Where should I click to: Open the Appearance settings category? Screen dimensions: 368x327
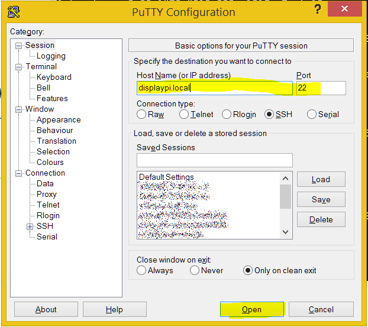tap(59, 120)
